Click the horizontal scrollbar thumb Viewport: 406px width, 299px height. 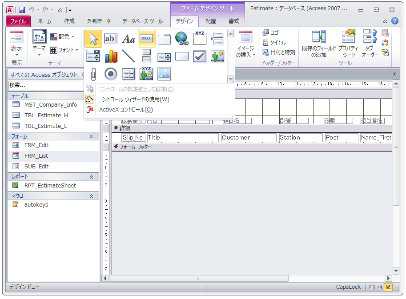tap(199, 279)
